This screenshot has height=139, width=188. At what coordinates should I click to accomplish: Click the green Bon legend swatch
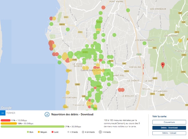(x=28, y=132)
